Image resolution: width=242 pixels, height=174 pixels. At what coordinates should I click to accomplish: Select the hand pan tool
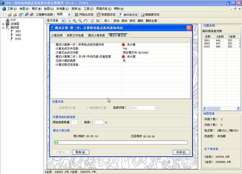pyautogui.click(x=86, y=21)
